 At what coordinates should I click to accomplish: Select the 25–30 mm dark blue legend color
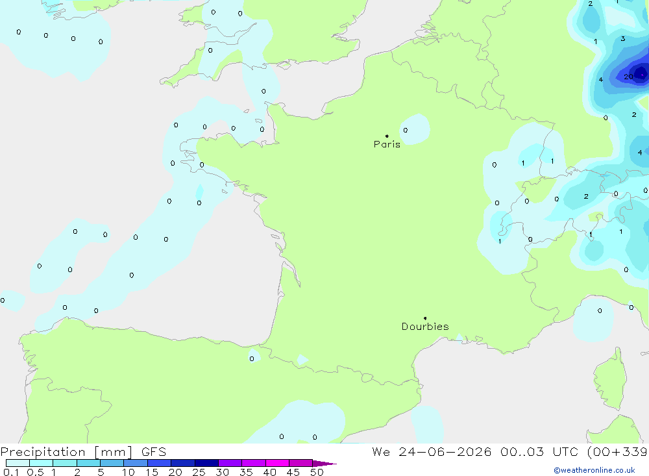pyautogui.click(x=206, y=463)
